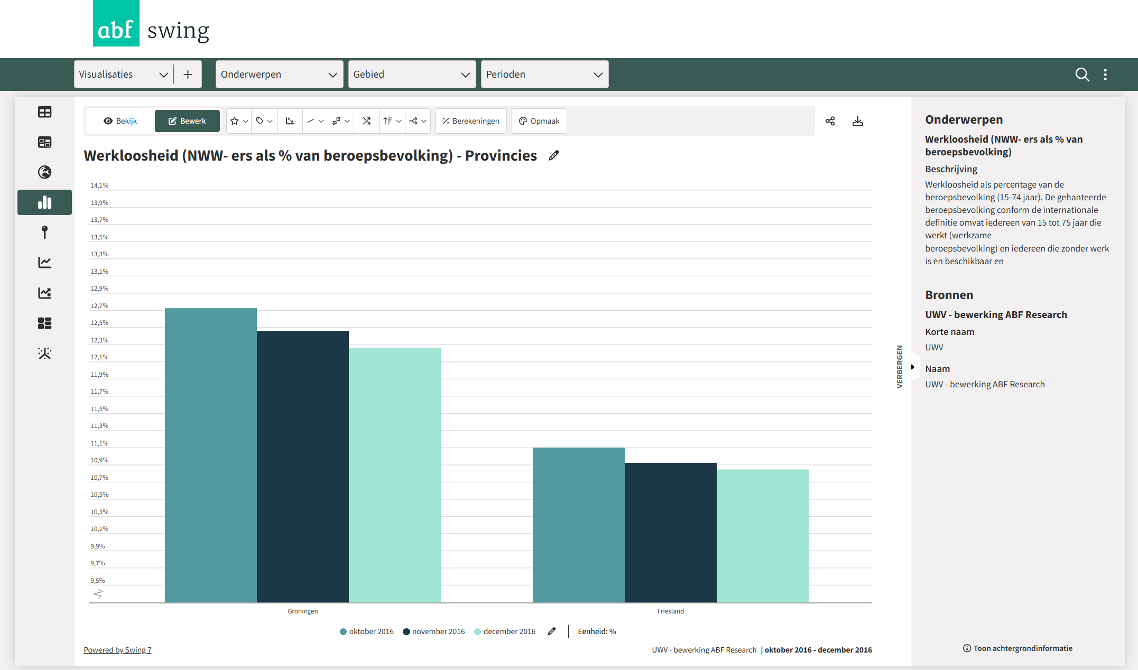The width and height of the screenshot is (1138, 670).
Task: Click the shuffle swap-axes icon
Action: [366, 121]
